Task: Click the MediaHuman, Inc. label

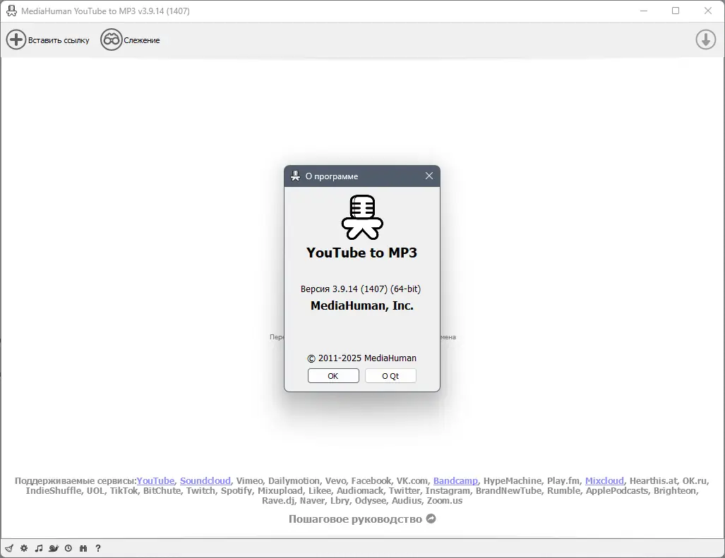Action: 362,305
